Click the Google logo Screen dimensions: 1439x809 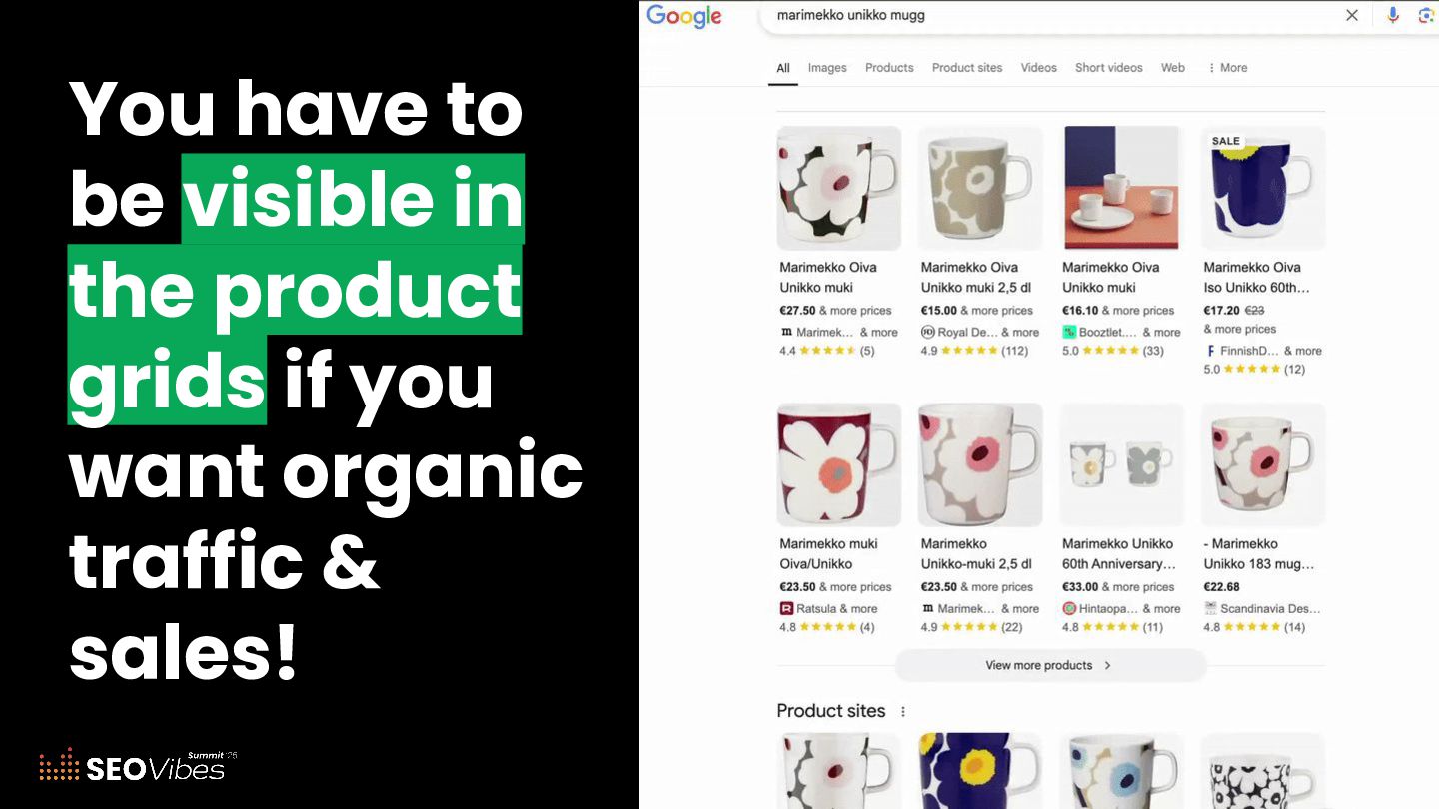point(684,16)
